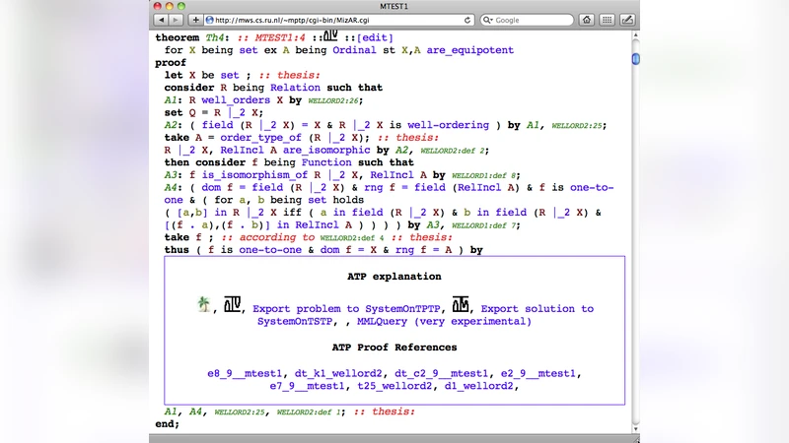Click the add bookmark plus button
The image size is (789, 443).
(195, 20)
